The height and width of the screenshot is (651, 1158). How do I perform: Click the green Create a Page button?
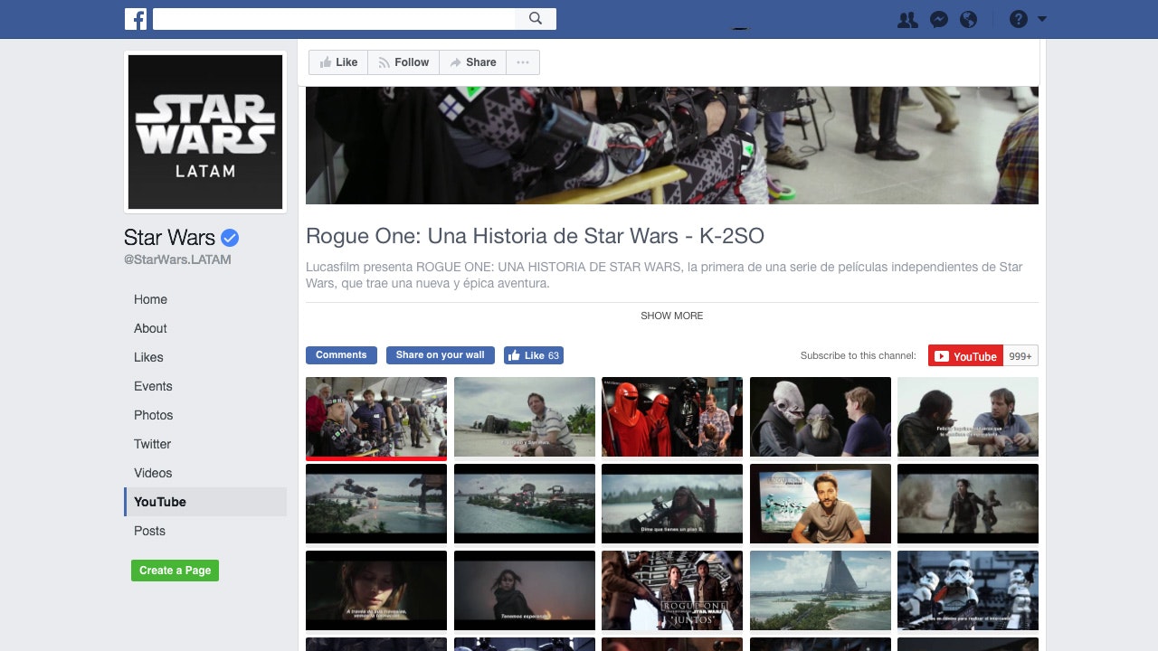[175, 571]
